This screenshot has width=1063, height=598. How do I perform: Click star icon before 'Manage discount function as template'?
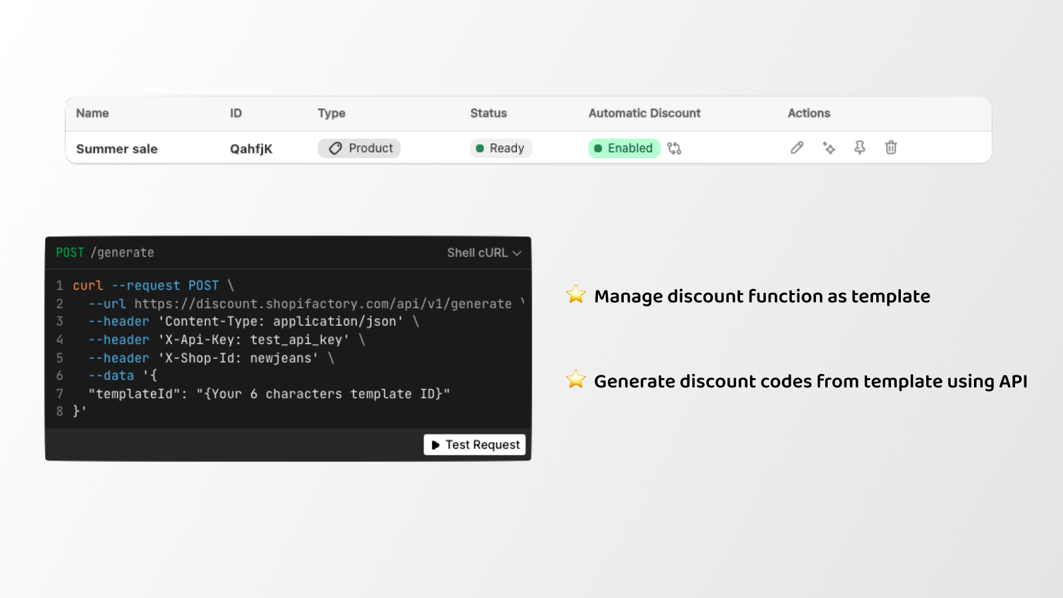tap(575, 294)
